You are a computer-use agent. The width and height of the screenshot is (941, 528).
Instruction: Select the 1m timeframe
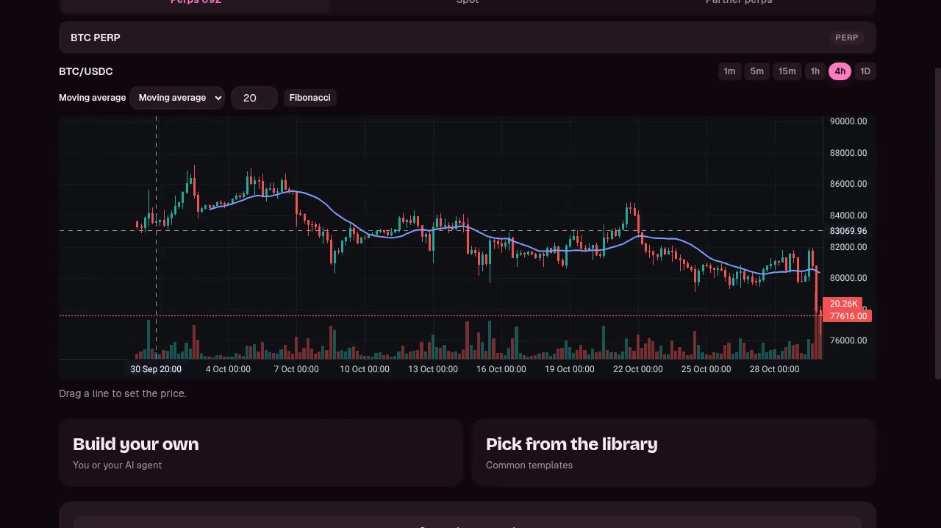pyautogui.click(x=729, y=71)
